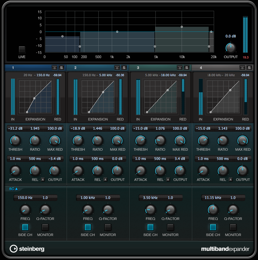Click band 3 OUTPUT knob

point(180,171)
